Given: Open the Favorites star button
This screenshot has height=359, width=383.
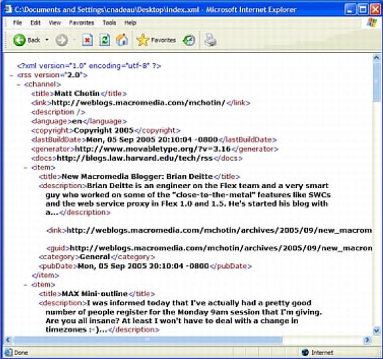Looking at the screenshot, I should (x=157, y=40).
